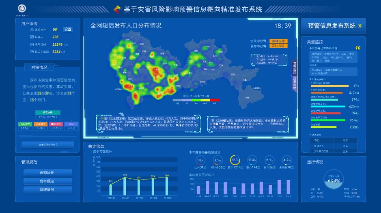This screenshot has width=381, height=213.
Task: Click the rightmost purple bar in district chart
Action: 288,187
